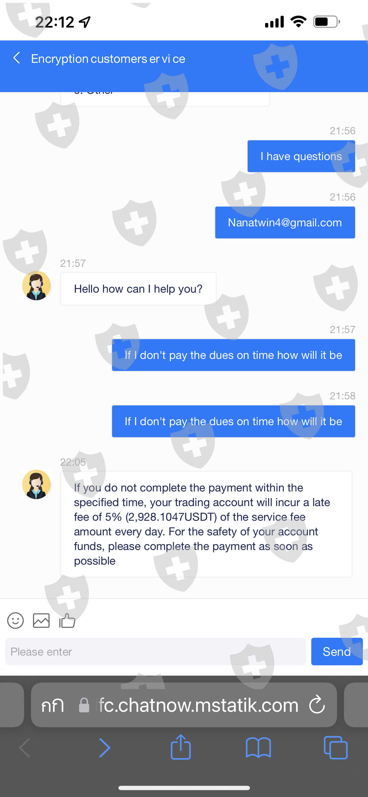
Task: Tap the thumbs-up rating icon
Action: [67, 621]
